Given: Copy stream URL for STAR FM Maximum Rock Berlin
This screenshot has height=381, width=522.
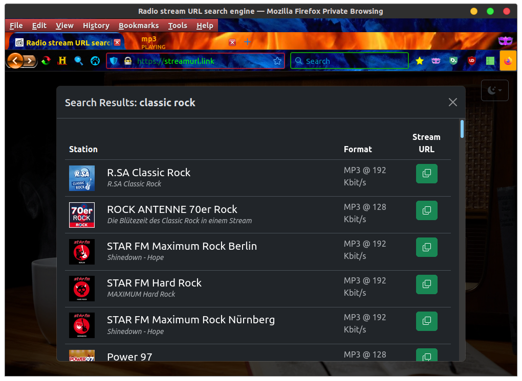Looking at the screenshot, I should tap(426, 247).
